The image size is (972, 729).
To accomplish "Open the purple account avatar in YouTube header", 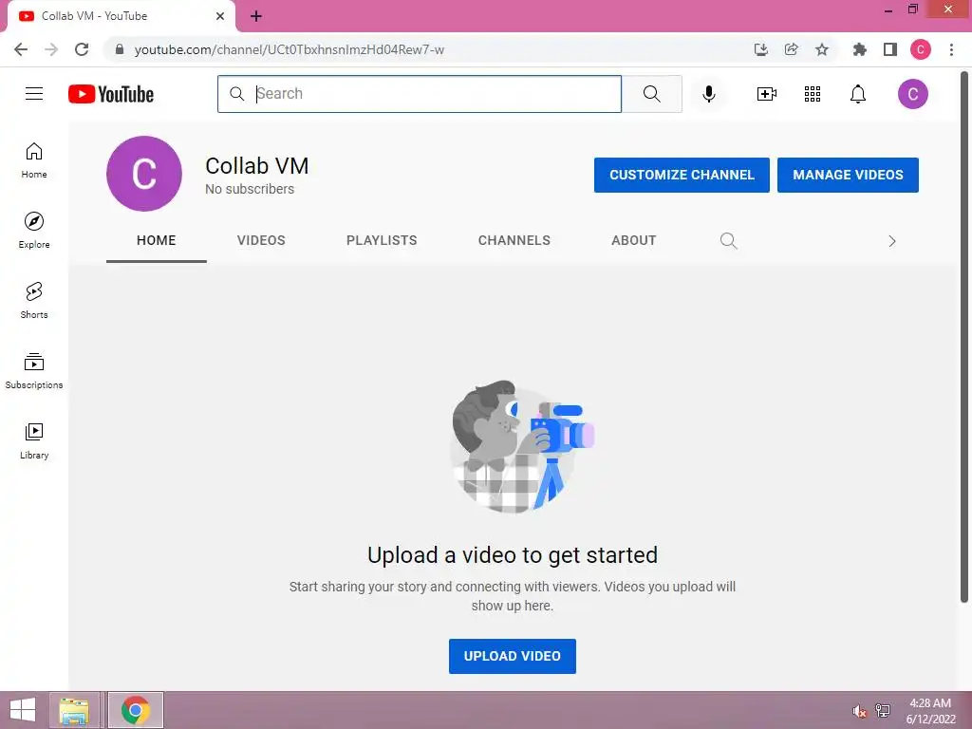I will (912, 94).
